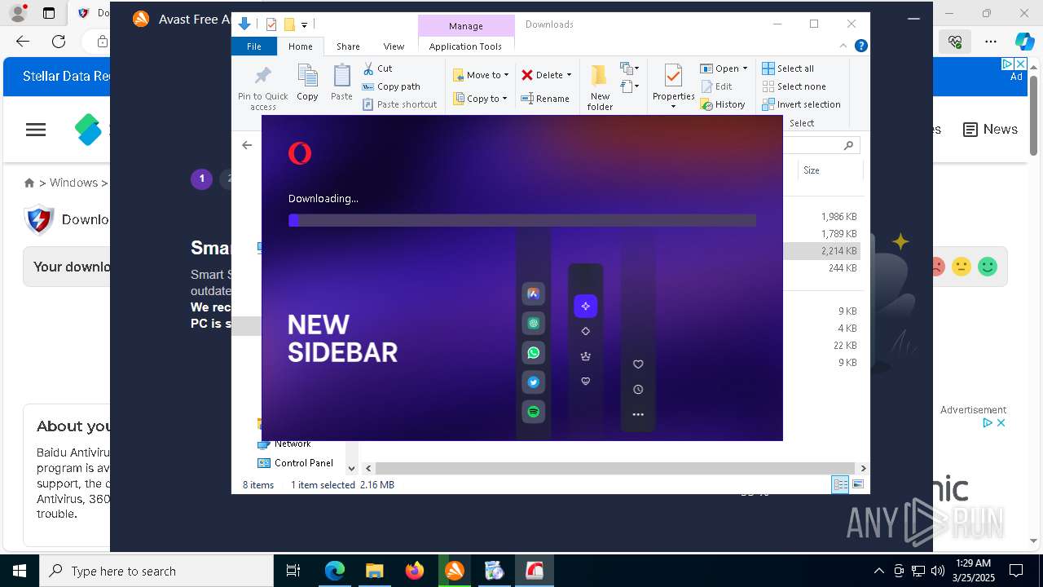Expand the Open button dropdown arrow
Viewport: 1043px width, 587px height.
[x=745, y=68]
